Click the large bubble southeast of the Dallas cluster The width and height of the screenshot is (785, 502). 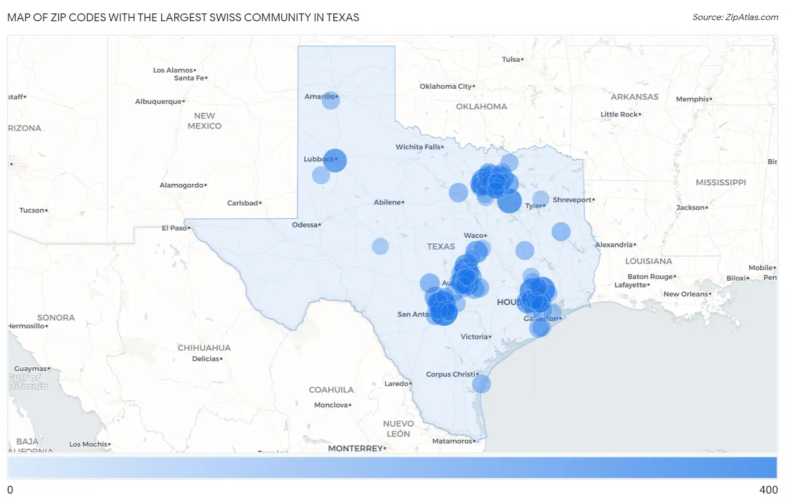point(509,201)
